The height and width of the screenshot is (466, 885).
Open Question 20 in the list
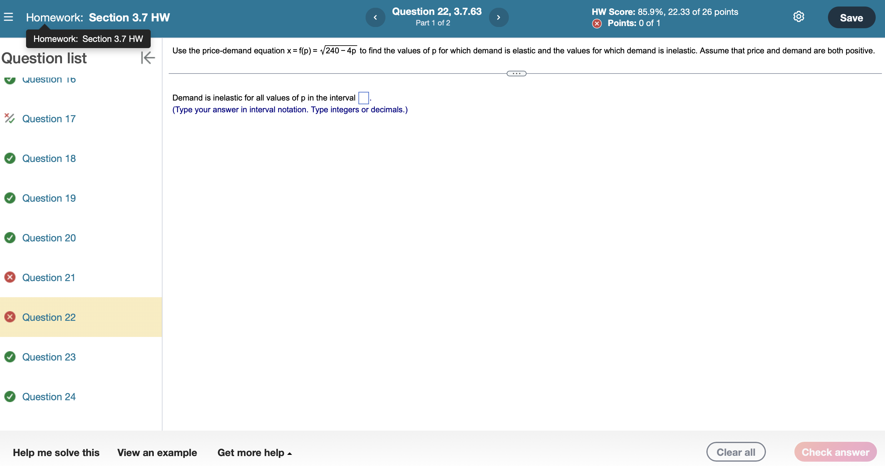click(49, 237)
